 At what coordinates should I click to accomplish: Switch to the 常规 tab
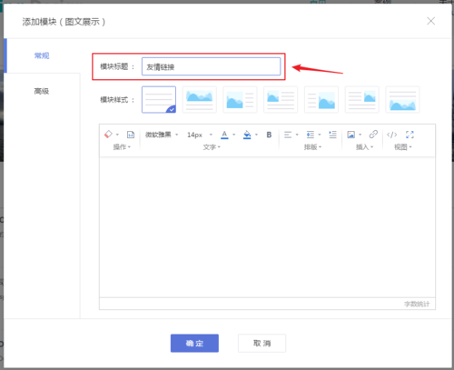(42, 55)
